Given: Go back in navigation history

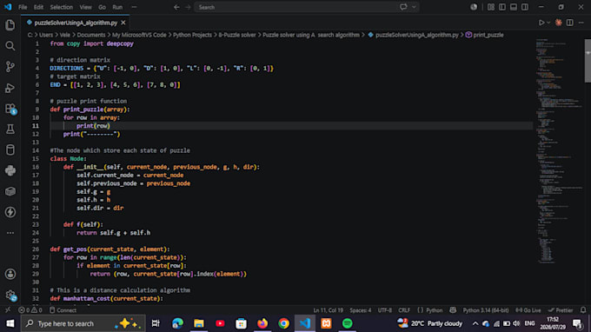Looking at the screenshot, I should (x=176, y=7).
